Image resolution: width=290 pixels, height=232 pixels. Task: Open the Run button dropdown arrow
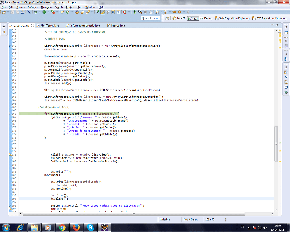tap(48, 13)
